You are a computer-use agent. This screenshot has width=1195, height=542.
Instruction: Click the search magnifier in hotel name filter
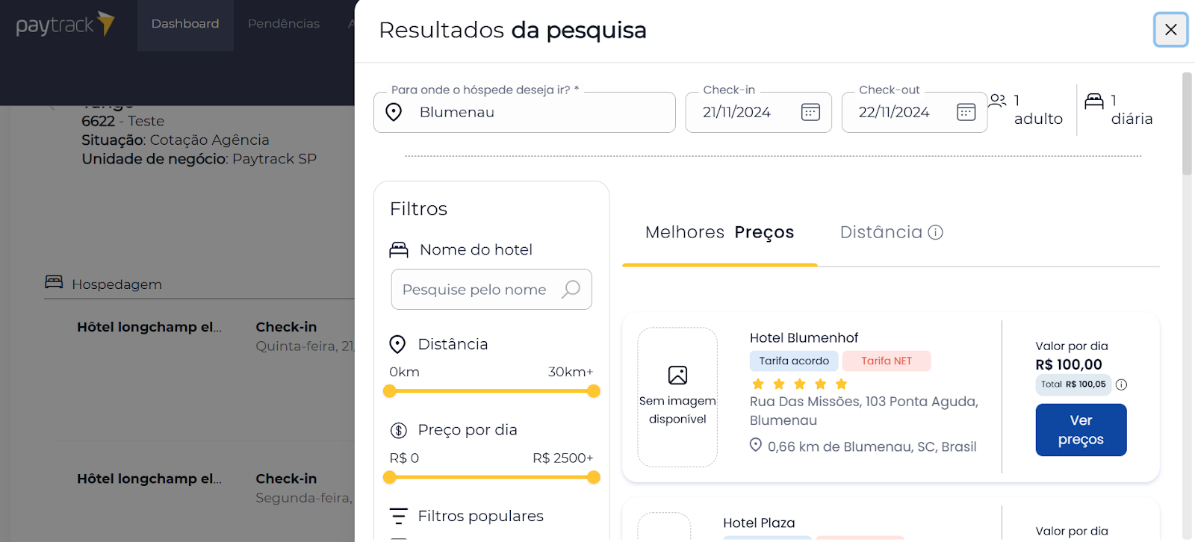point(571,289)
